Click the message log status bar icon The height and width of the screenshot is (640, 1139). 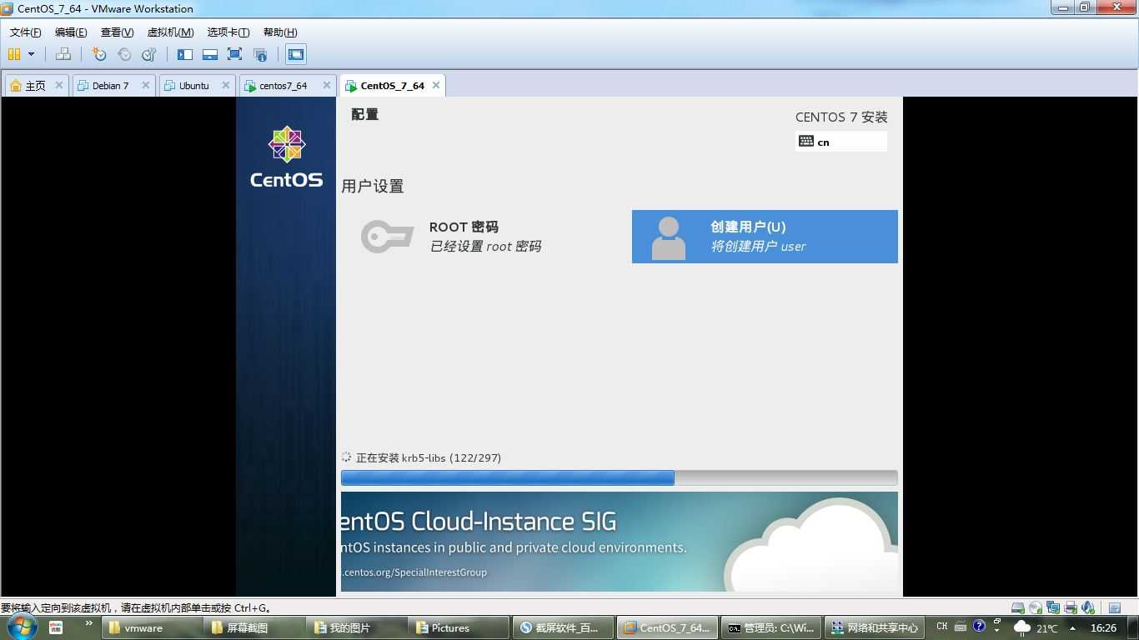1115,607
